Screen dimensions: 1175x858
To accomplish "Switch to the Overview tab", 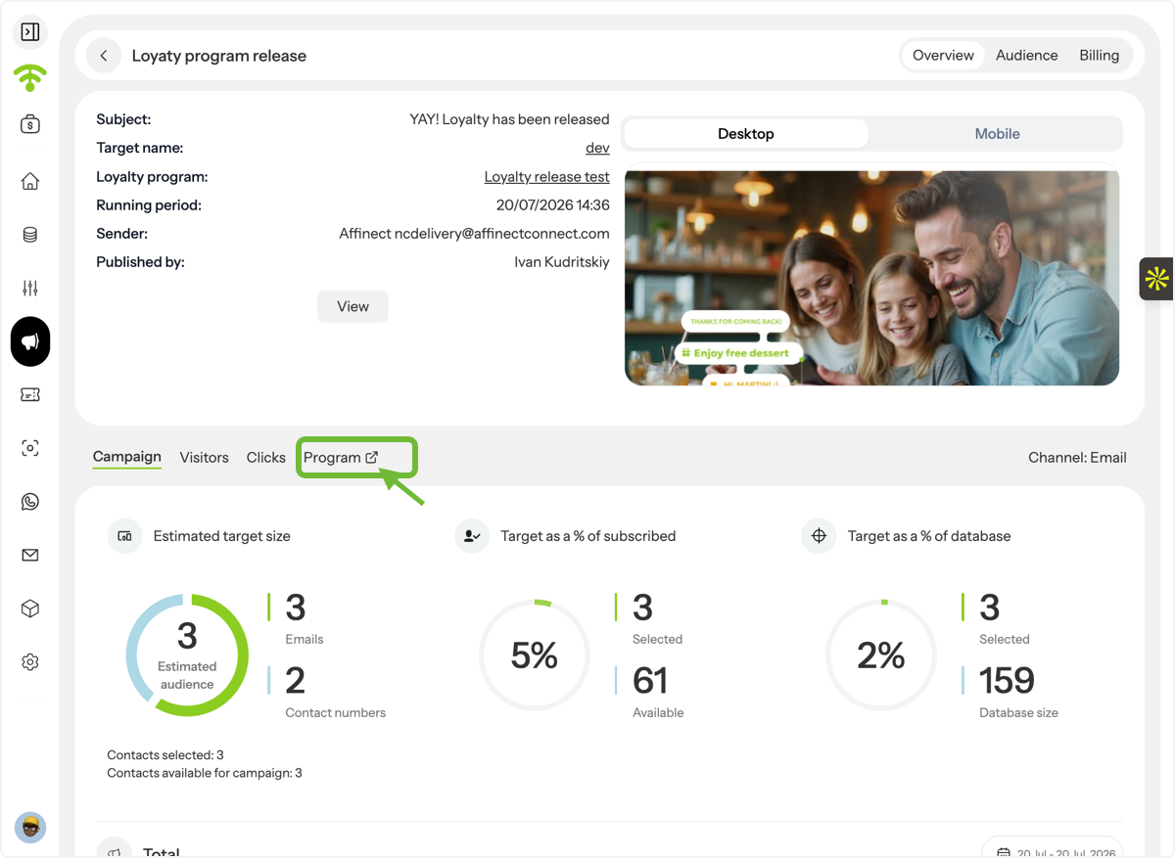I will [943, 56].
